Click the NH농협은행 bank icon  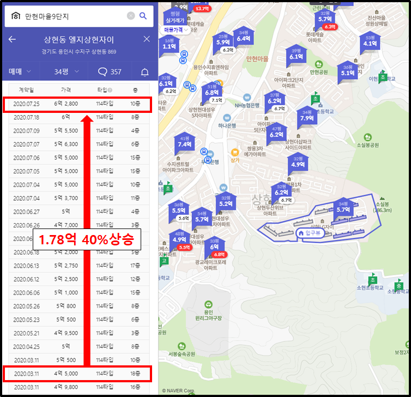pos(247,98)
